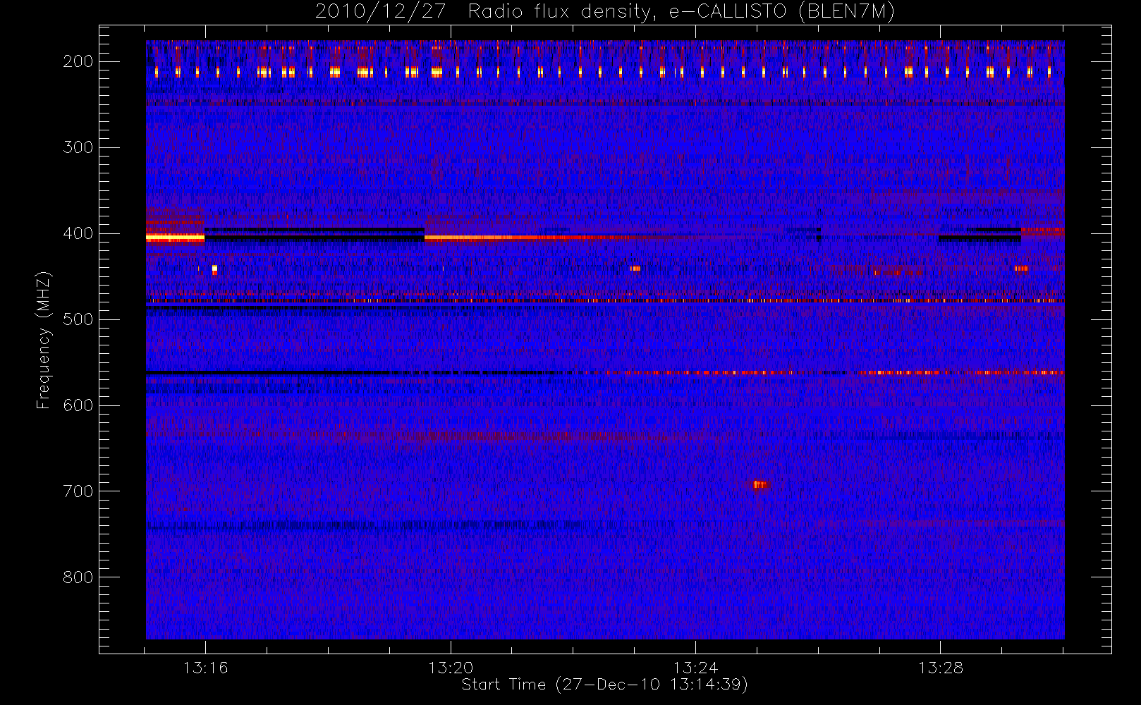Click the bright red burst near 700 MHz
1141x705 pixels.
point(759,484)
